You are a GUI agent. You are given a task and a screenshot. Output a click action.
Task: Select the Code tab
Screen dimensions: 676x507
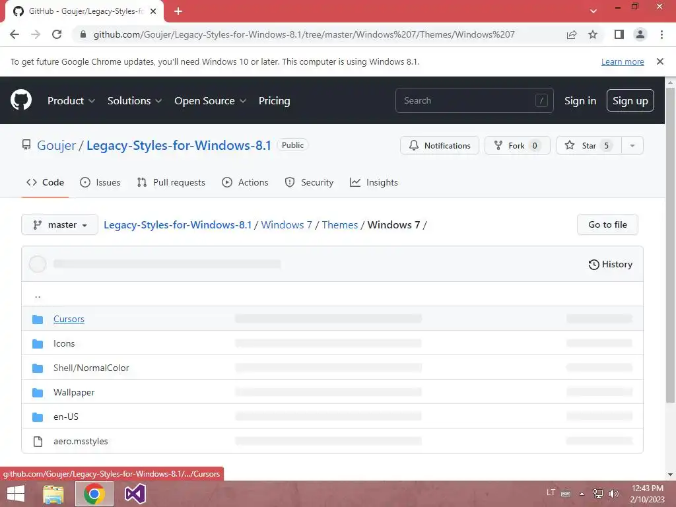point(45,182)
